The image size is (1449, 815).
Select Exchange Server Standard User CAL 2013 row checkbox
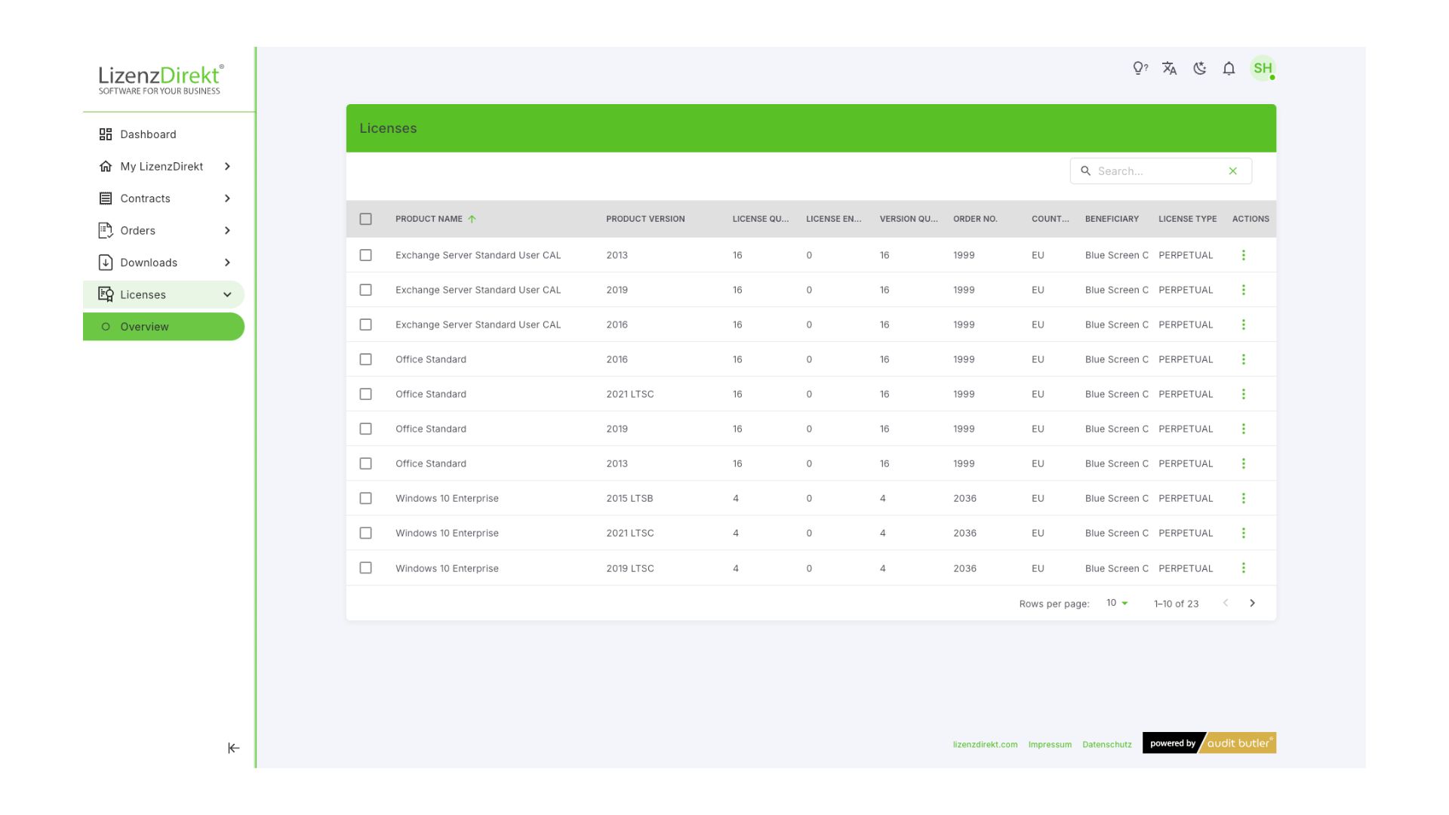(365, 256)
